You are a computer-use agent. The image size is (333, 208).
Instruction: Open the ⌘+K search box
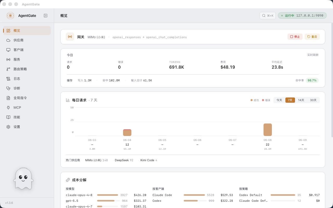click(268, 16)
